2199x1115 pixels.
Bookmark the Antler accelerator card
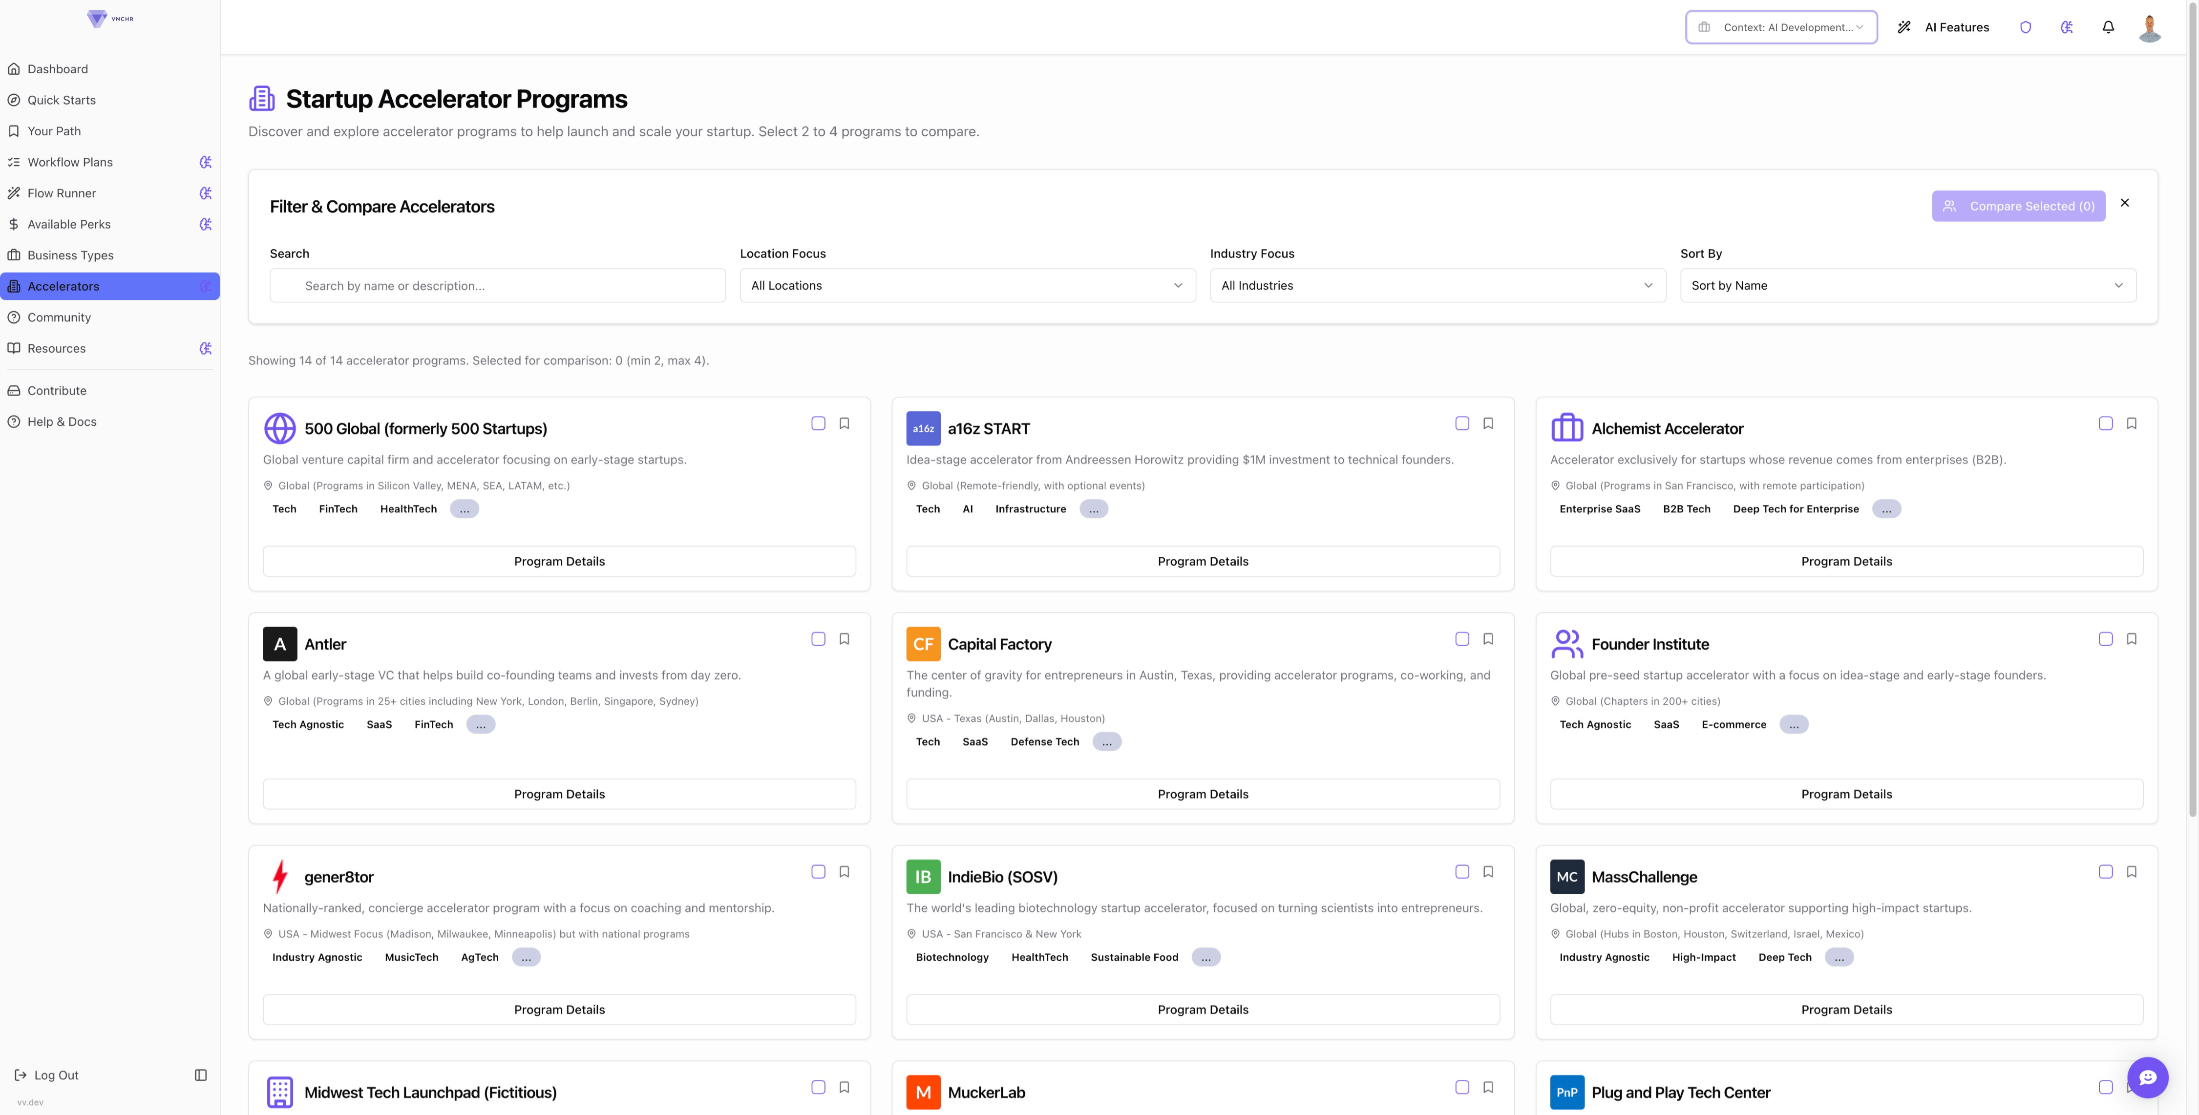point(844,639)
